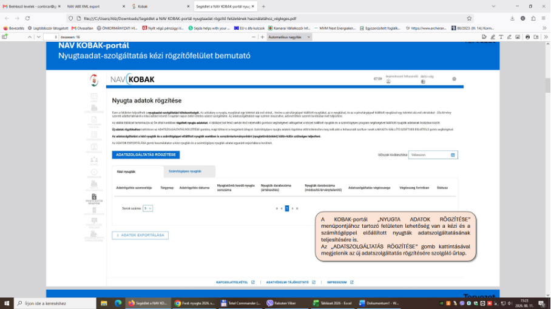This screenshot has height=309, width=551.
Task: Zoom out the PDF document
Action: point(254,37)
